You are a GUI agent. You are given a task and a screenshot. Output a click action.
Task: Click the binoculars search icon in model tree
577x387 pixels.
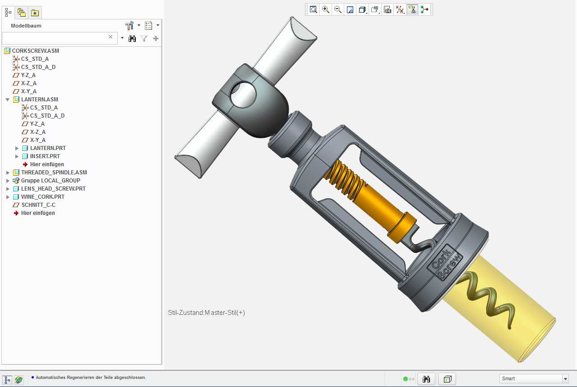click(132, 39)
